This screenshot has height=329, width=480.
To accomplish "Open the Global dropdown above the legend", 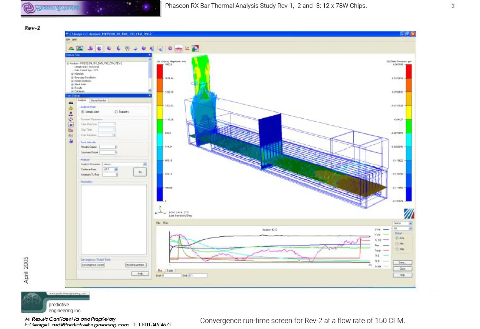I will [411, 223].
